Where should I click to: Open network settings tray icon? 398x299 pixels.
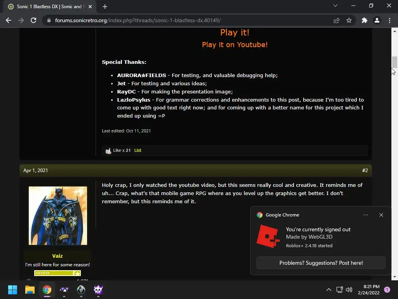point(339,290)
